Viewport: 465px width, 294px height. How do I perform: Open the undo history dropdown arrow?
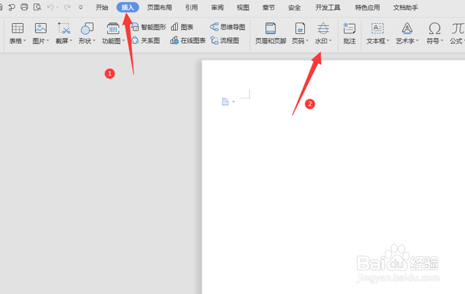click(x=58, y=7)
